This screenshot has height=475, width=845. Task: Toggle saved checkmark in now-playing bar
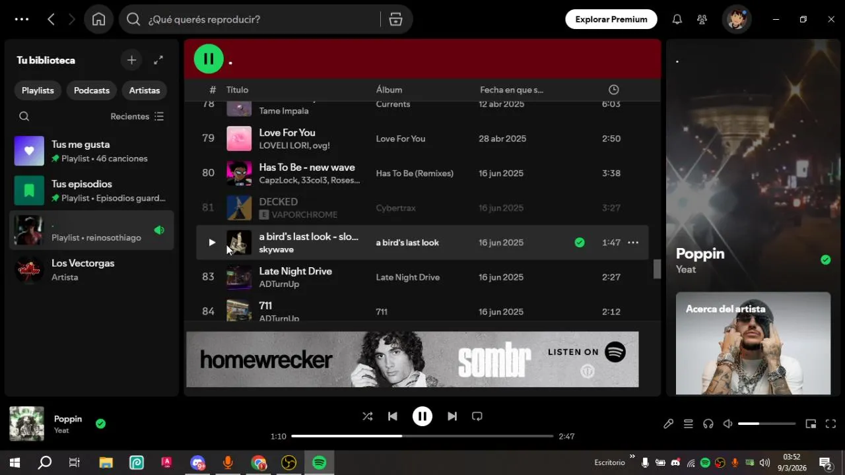pyautogui.click(x=100, y=424)
